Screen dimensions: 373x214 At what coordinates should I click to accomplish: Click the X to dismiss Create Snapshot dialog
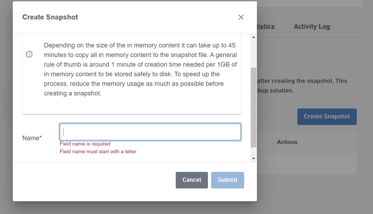pyautogui.click(x=241, y=17)
